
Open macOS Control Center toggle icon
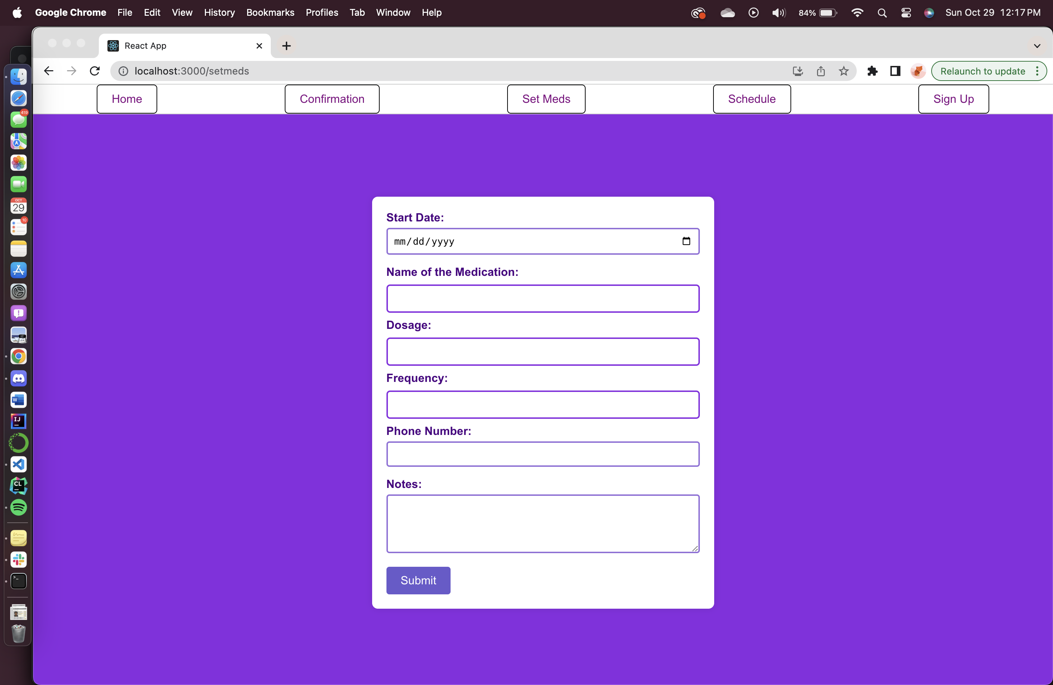tap(906, 13)
